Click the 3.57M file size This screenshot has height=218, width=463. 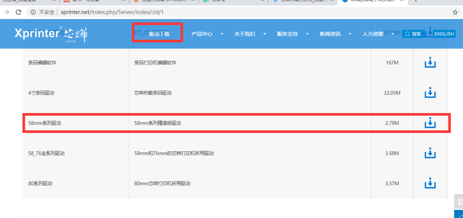coord(392,184)
